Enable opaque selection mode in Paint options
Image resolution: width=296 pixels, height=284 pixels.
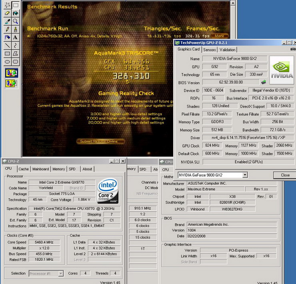point(12,73)
